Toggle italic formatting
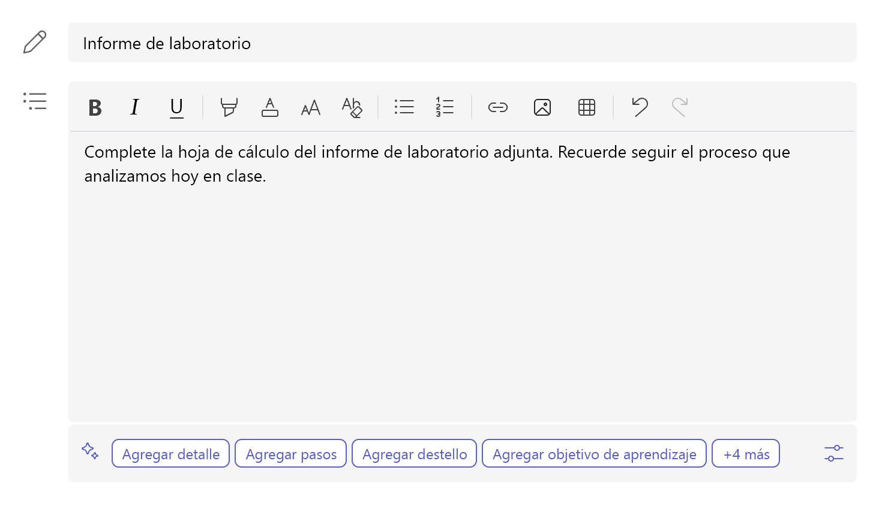The height and width of the screenshot is (506, 876). 135,108
